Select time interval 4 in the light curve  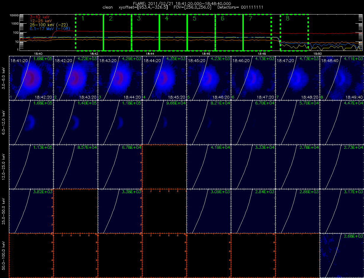tap(173, 32)
